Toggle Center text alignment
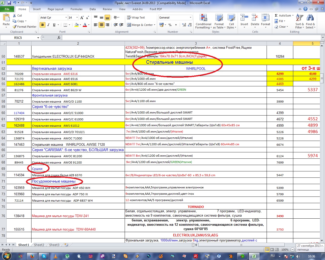Image resolution: width=325 pixels, height=260 pixels. click(102, 25)
